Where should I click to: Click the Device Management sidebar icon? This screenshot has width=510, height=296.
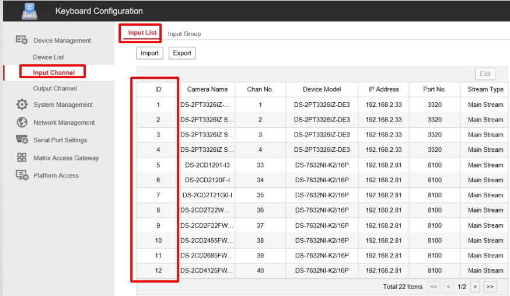22,40
